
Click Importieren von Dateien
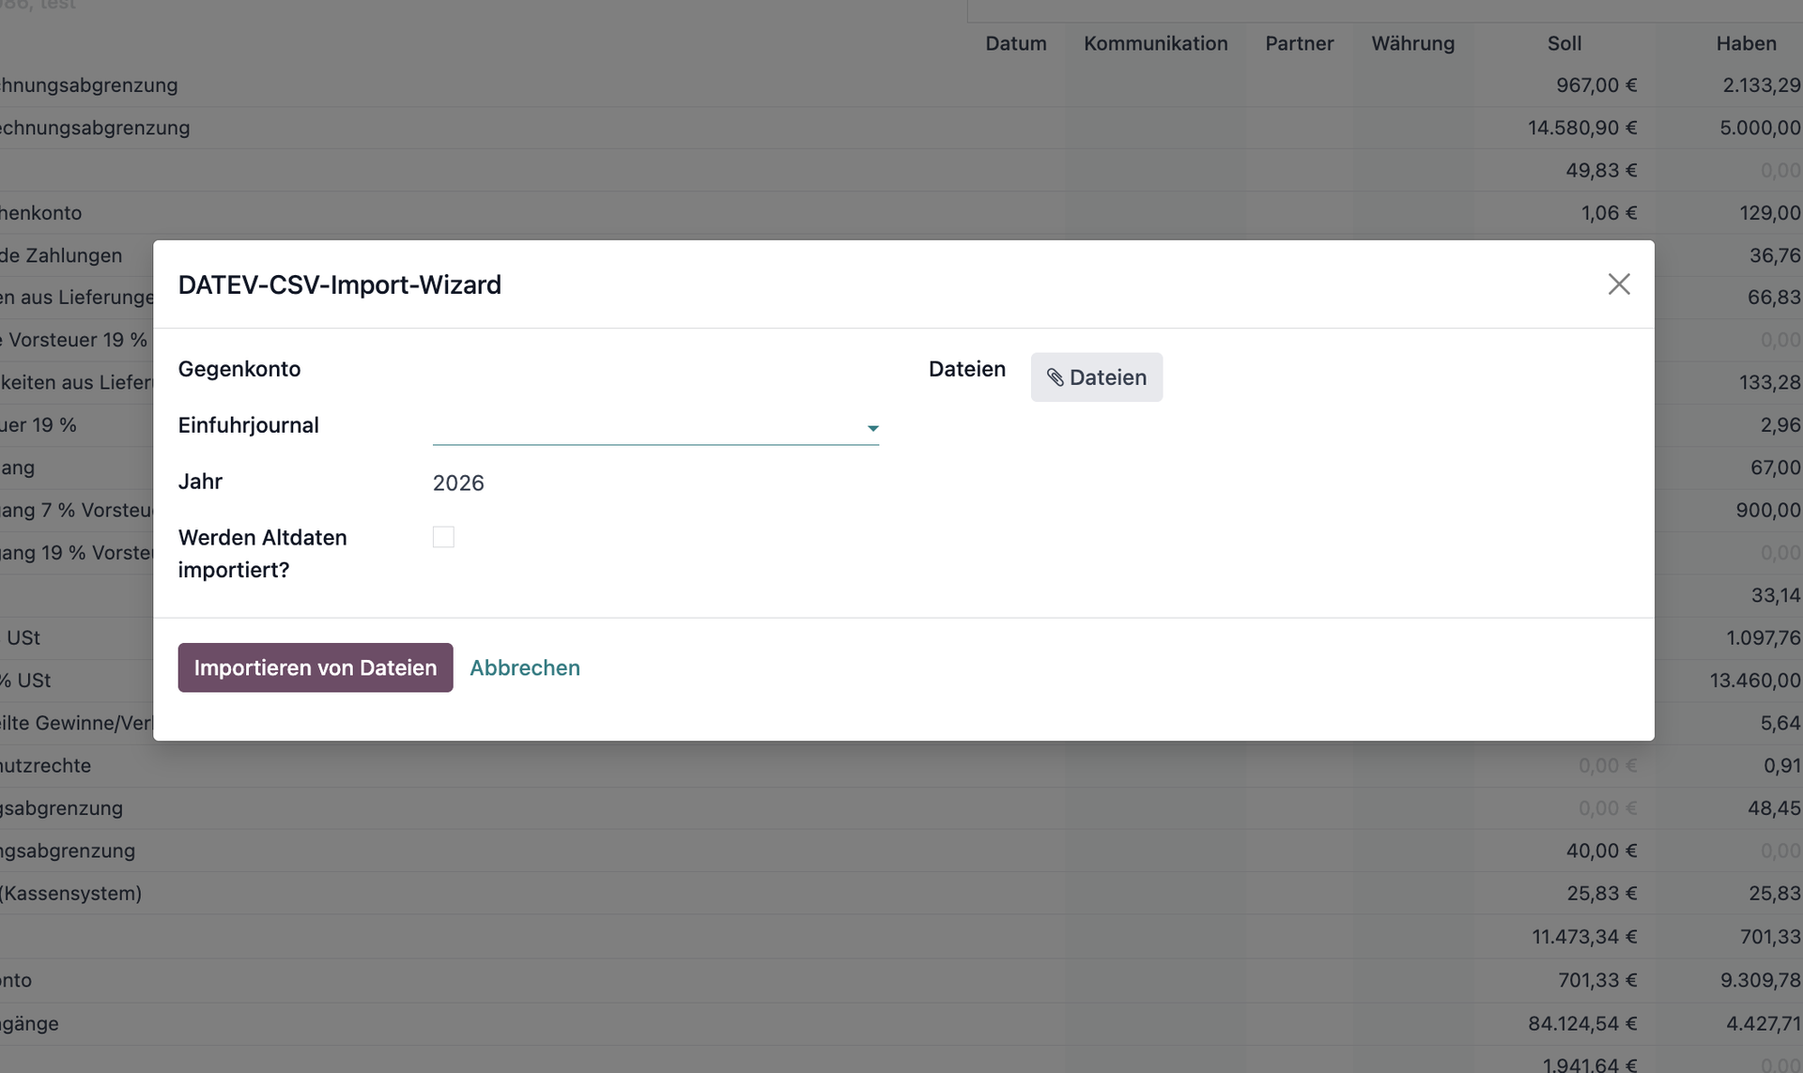pos(316,667)
